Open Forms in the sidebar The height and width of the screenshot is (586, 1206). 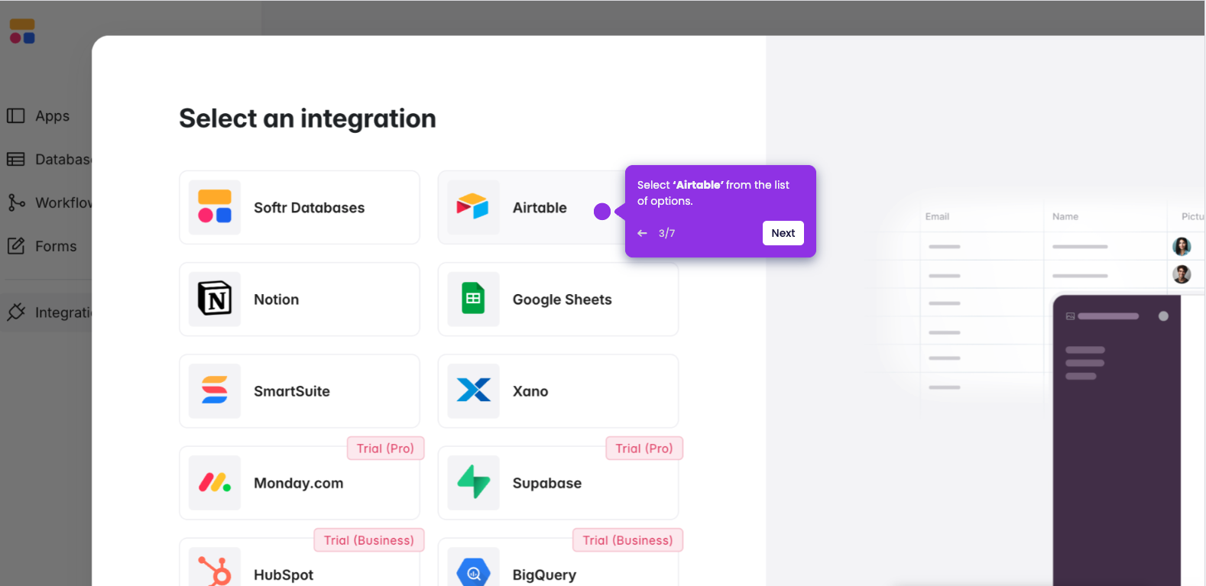tap(56, 246)
